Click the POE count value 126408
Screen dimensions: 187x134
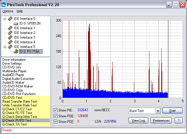83,116
